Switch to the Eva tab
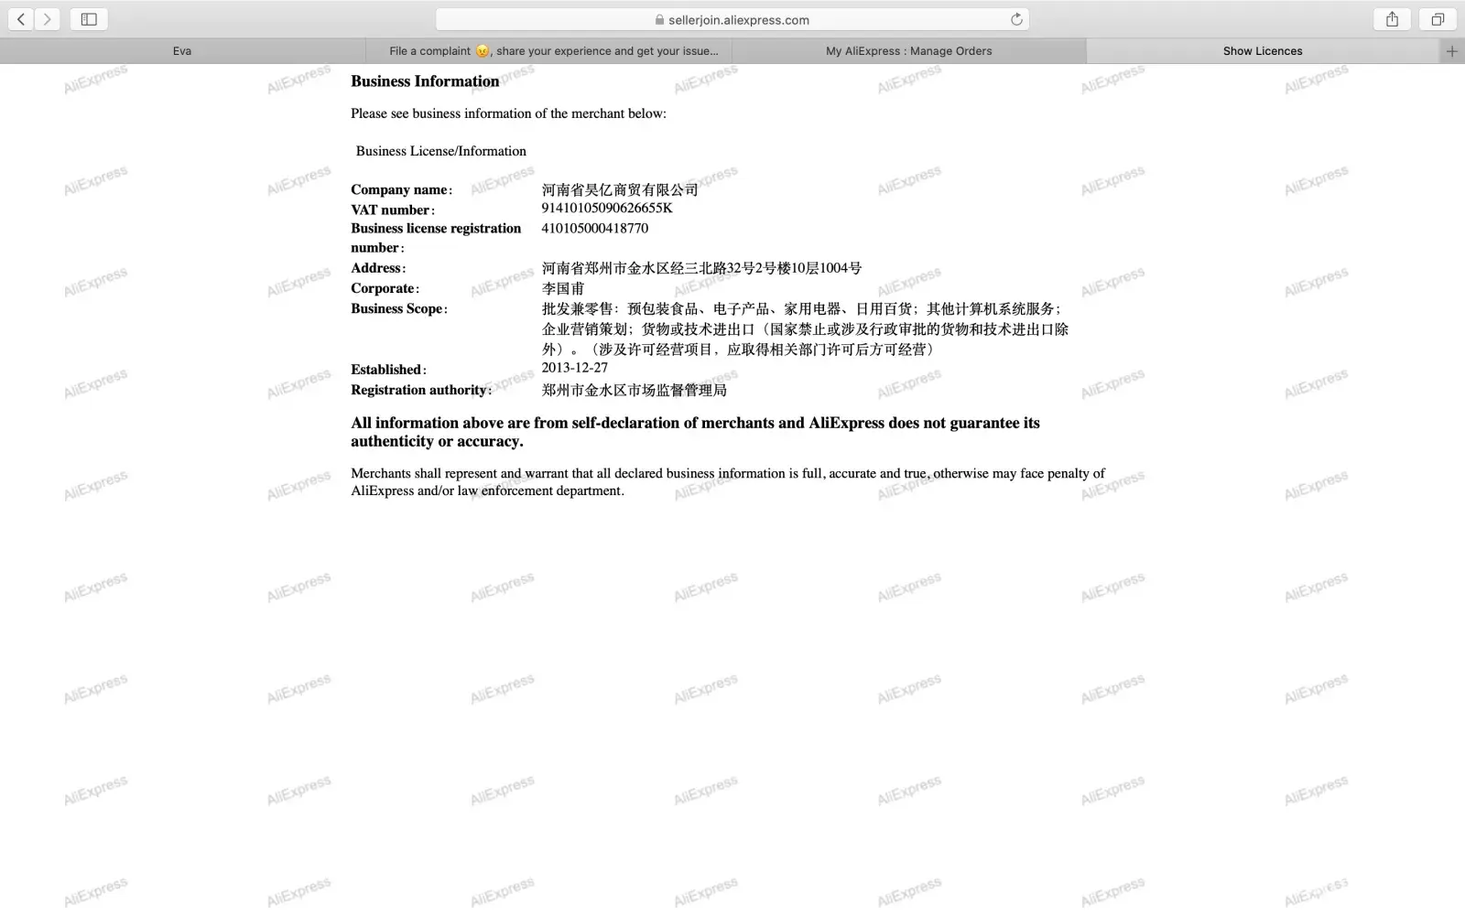Viewport: 1465px width, 915px height. tap(182, 51)
